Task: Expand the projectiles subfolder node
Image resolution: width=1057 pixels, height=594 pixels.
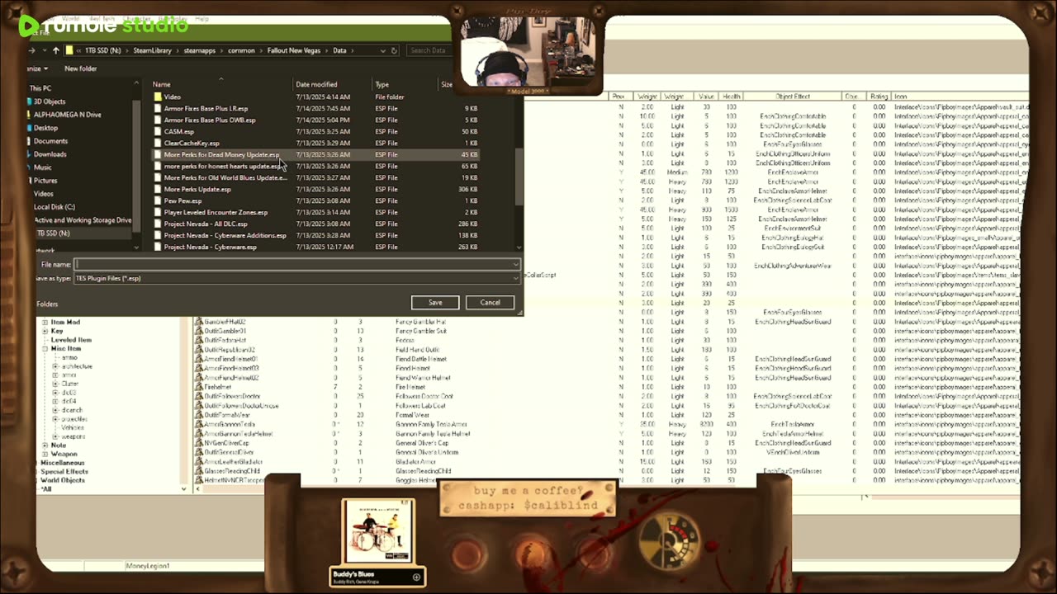Action: [x=55, y=419]
